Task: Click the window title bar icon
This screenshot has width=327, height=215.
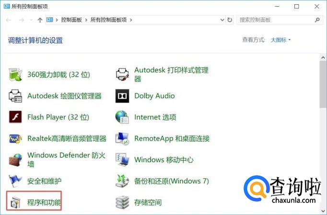Action: (7, 6)
